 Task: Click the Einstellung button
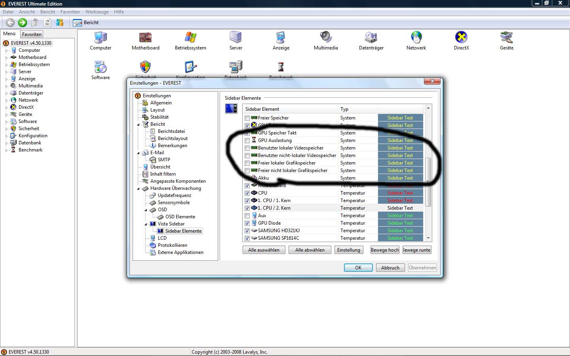(349, 250)
